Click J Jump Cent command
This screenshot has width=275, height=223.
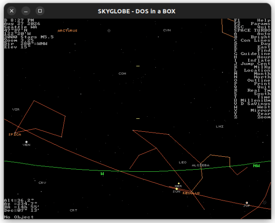[252, 64]
